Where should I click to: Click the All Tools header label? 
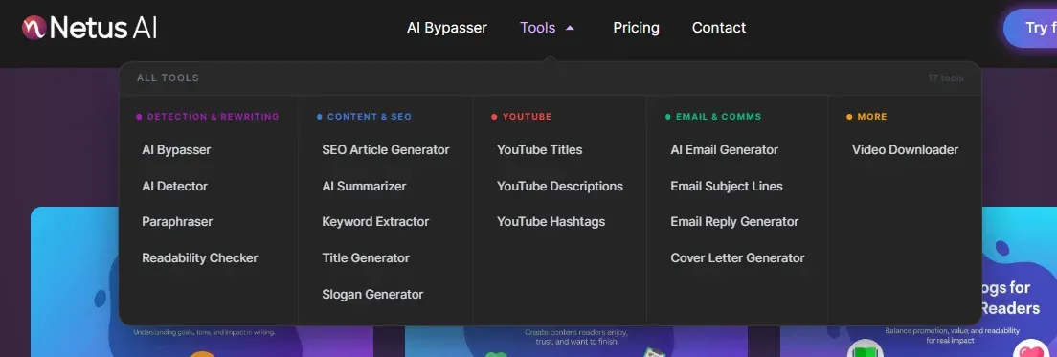coord(168,78)
